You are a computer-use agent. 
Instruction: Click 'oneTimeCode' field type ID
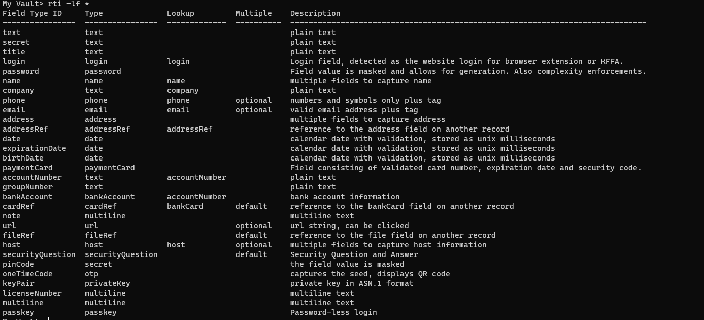tap(27, 274)
